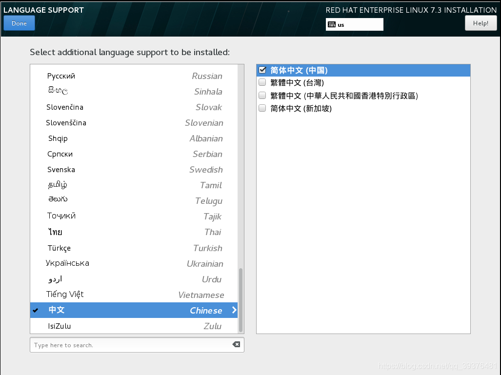Select Slovenčina Slovak row

pyautogui.click(x=134, y=107)
